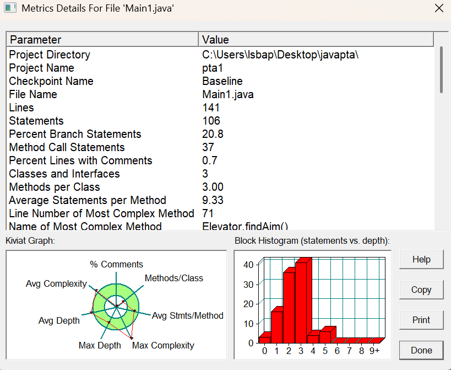Viewport: 451px width, 370px height.
Task: Select the Classes and Interfaces row
Action: click(220, 174)
